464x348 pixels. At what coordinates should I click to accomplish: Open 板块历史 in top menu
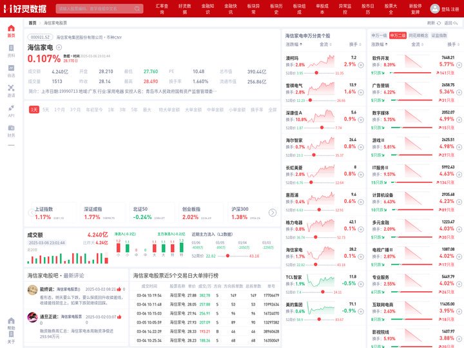[276, 9]
